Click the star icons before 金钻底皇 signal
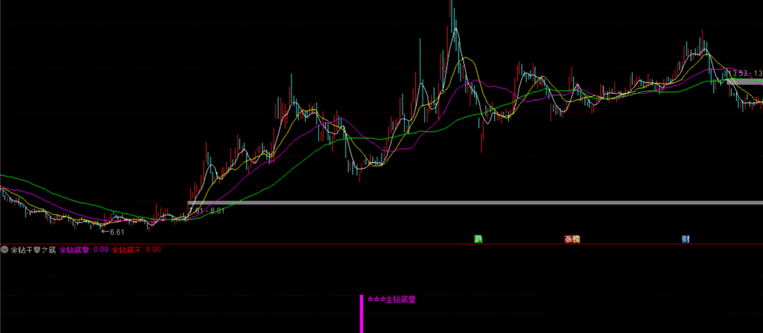Viewport: 763px width, 333px height. coord(376,299)
